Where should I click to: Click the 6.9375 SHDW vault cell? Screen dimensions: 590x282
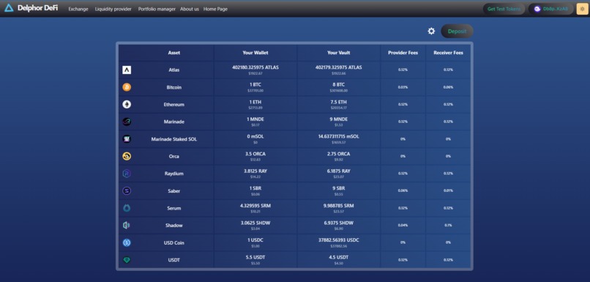[339, 225]
